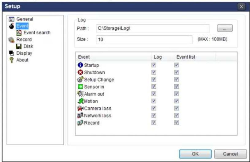
Task: Click the Alarm out gear icon
Action: (x=80, y=94)
